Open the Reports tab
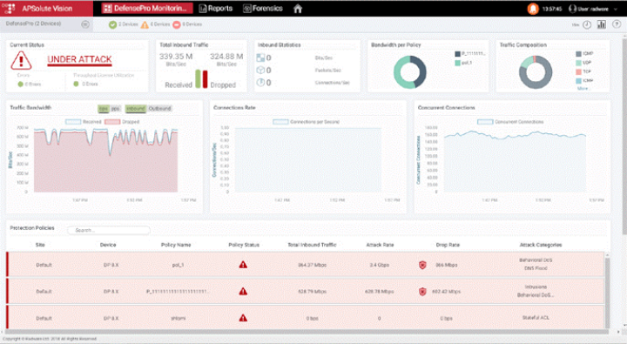Viewport: 627px width, 344px height. [216, 9]
